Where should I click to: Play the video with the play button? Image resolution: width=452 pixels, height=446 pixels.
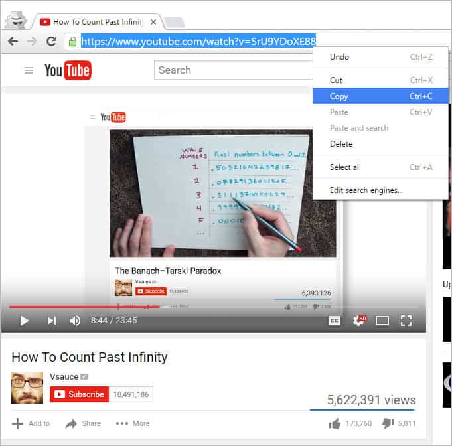click(x=24, y=321)
